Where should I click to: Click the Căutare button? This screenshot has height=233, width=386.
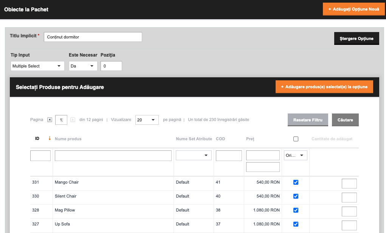pos(345,120)
